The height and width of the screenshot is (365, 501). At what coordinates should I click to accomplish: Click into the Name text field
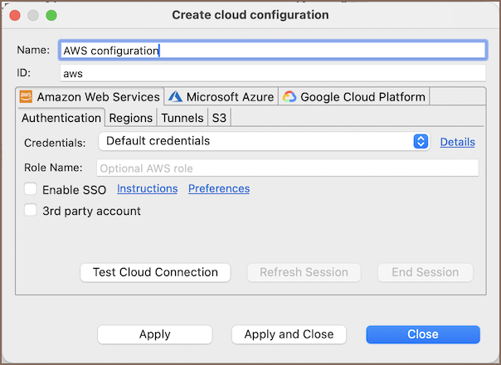(272, 51)
